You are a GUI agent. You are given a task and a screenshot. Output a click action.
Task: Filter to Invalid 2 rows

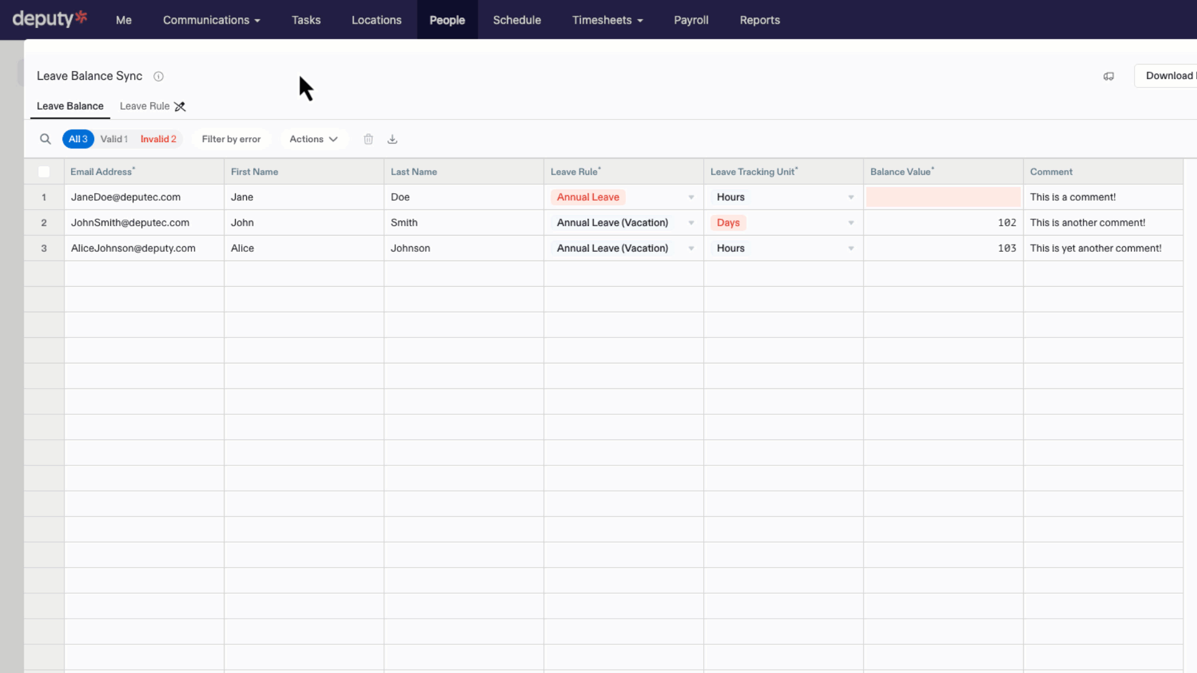pos(158,139)
